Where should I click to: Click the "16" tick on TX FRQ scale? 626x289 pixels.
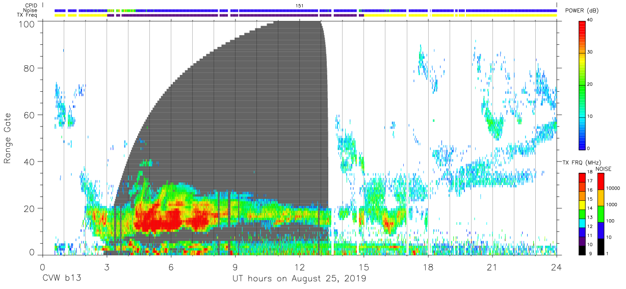click(591, 190)
